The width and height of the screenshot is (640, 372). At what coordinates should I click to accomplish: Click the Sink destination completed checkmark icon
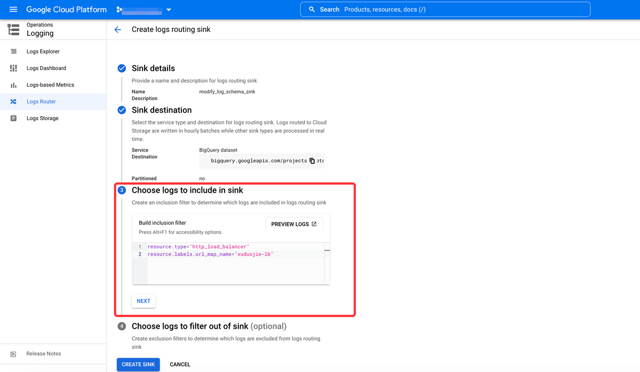[122, 110]
